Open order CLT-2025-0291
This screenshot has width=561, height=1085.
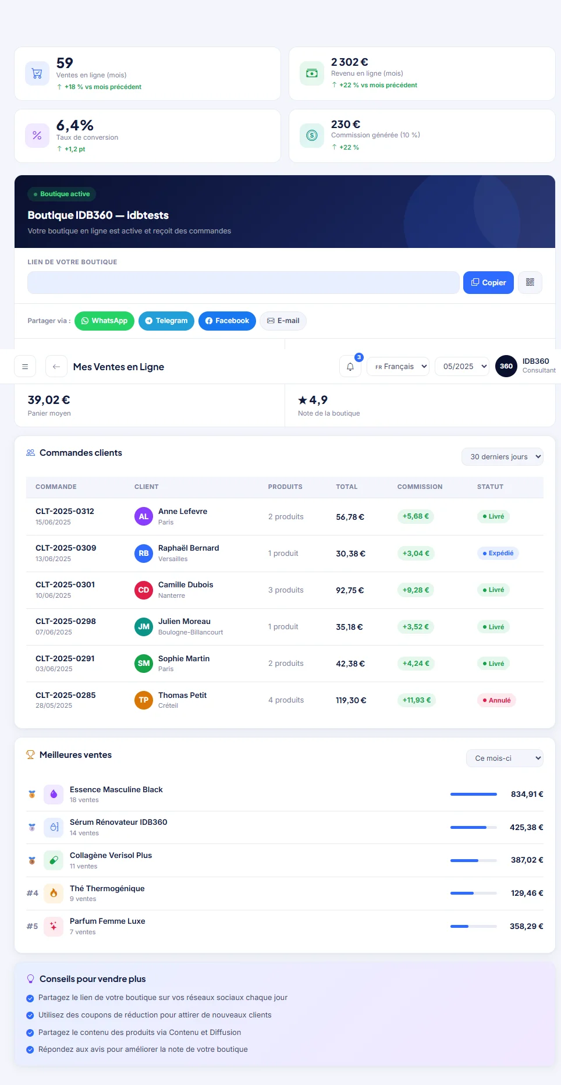coord(65,658)
